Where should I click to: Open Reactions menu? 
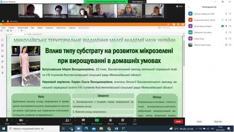coord(122,121)
